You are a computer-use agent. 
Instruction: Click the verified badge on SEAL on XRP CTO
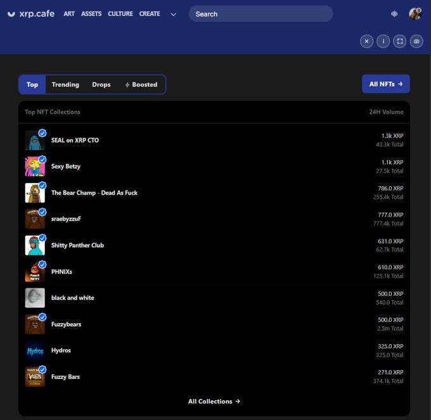(x=42, y=133)
